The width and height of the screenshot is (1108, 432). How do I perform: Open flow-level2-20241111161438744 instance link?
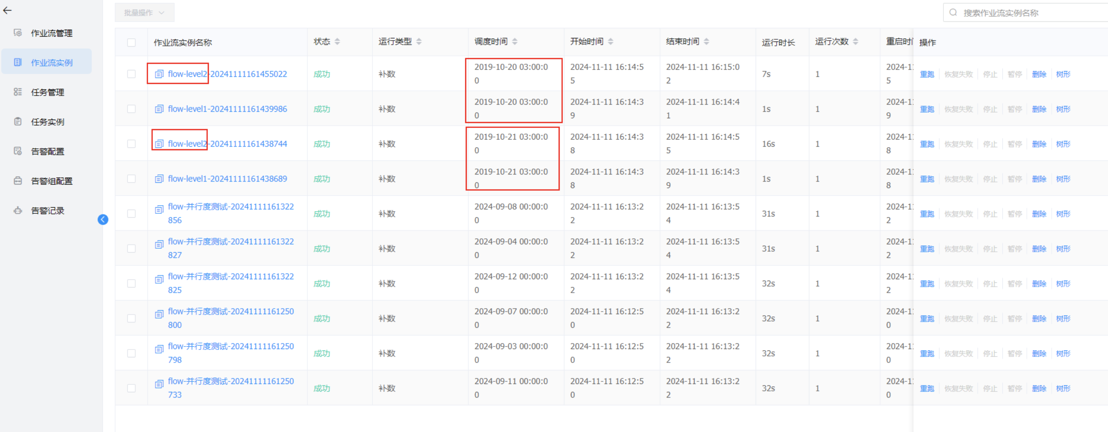(227, 144)
